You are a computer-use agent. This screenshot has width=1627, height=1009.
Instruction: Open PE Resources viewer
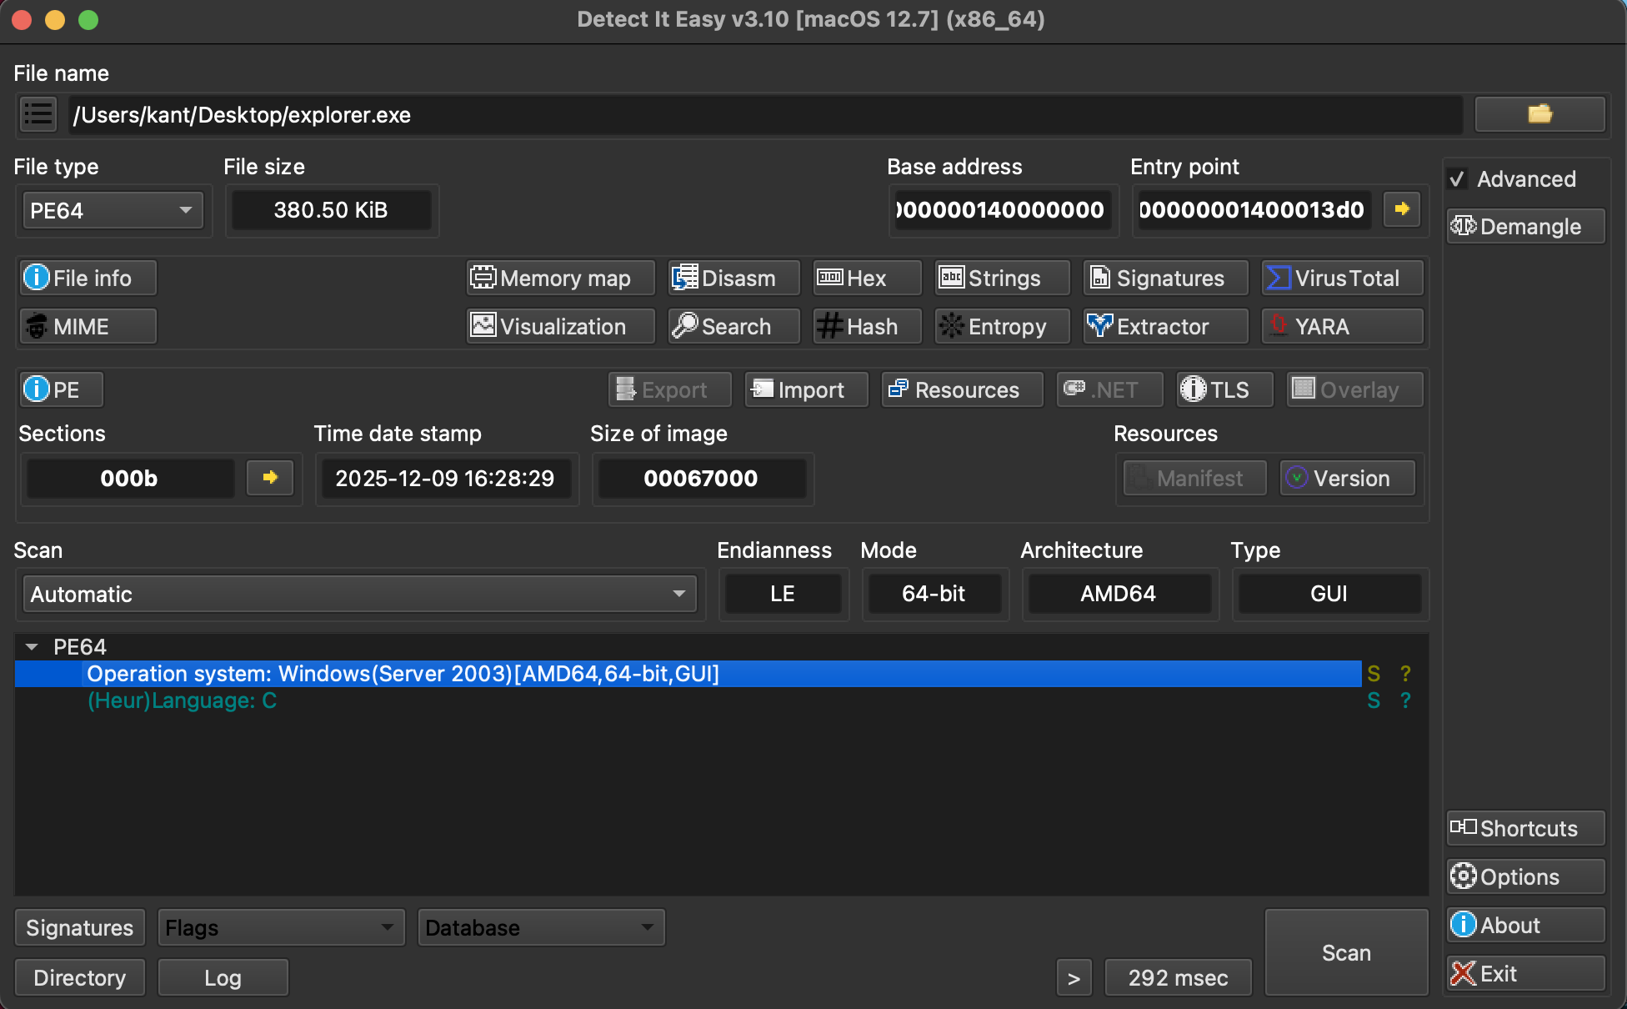click(x=962, y=389)
